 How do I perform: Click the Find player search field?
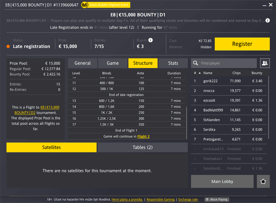click(x=227, y=63)
